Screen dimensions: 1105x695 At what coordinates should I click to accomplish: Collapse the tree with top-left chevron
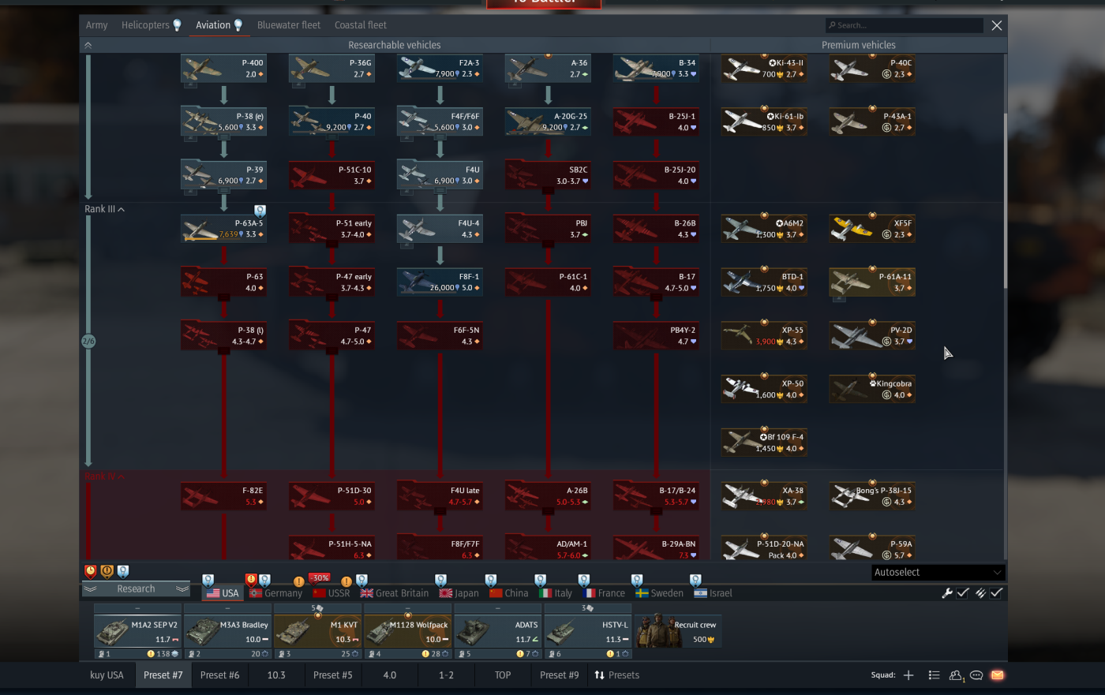(x=88, y=46)
